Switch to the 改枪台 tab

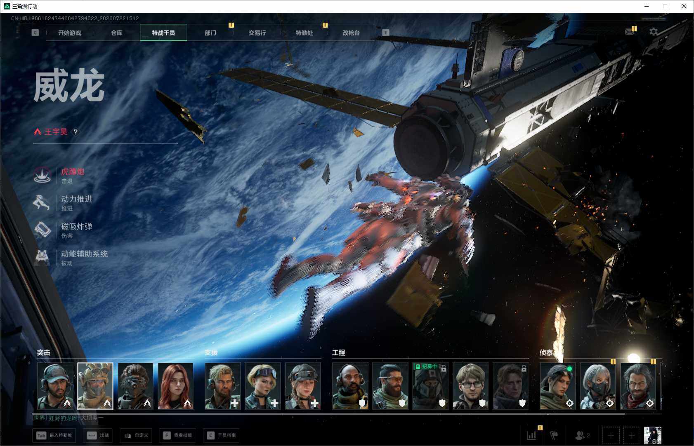[x=351, y=33]
